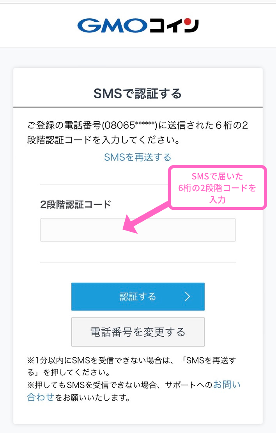Viewport: 276px width, 433px height.
Task: Click the pink SMSで届いた callout box
Action: tap(218, 188)
